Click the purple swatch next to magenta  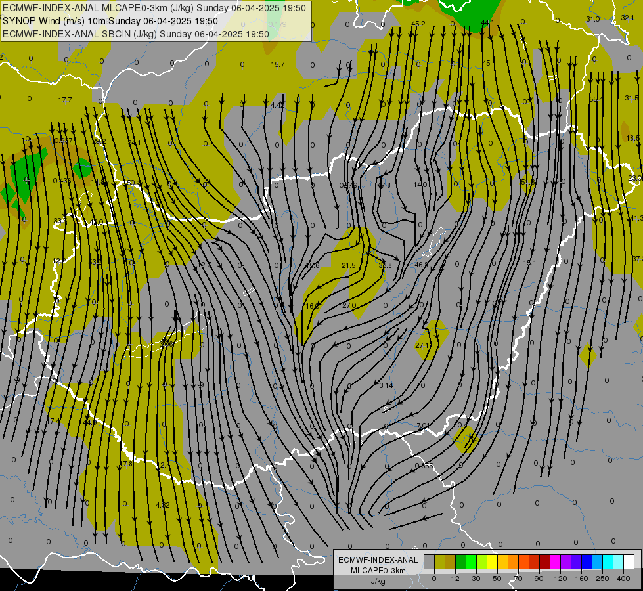pos(566,561)
